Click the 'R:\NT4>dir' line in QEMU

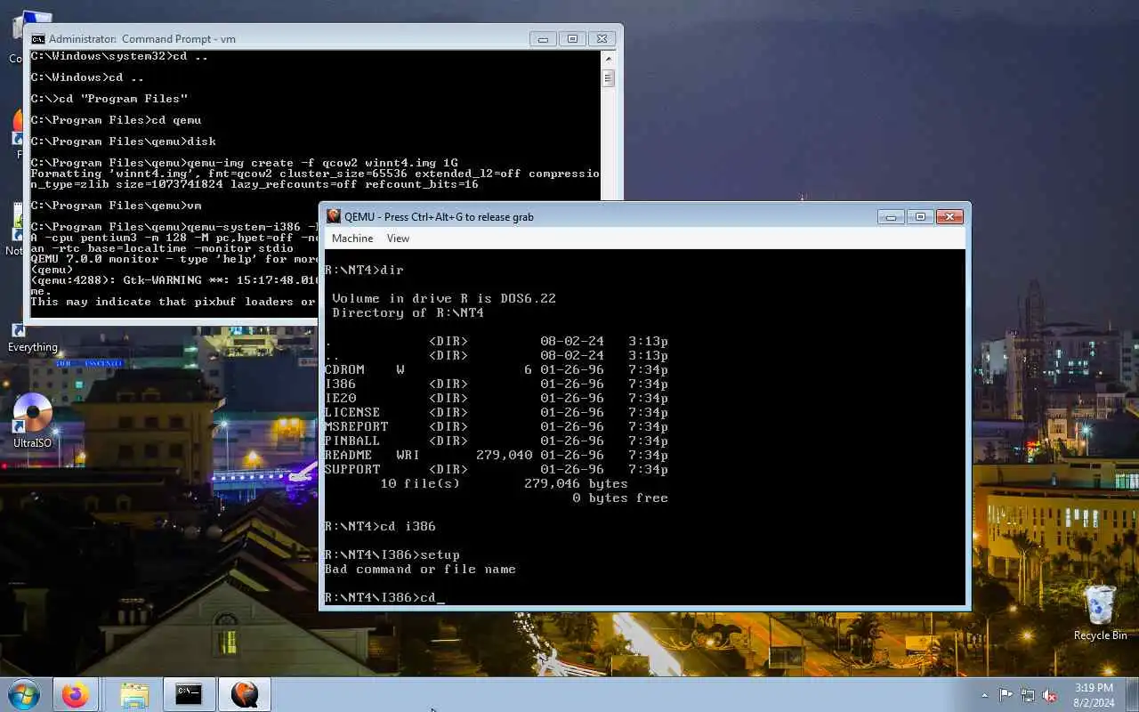[364, 270]
